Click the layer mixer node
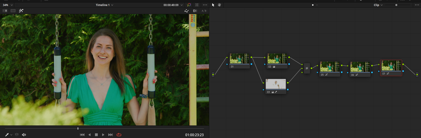This screenshot has height=138, width=421. pyautogui.click(x=307, y=68)
